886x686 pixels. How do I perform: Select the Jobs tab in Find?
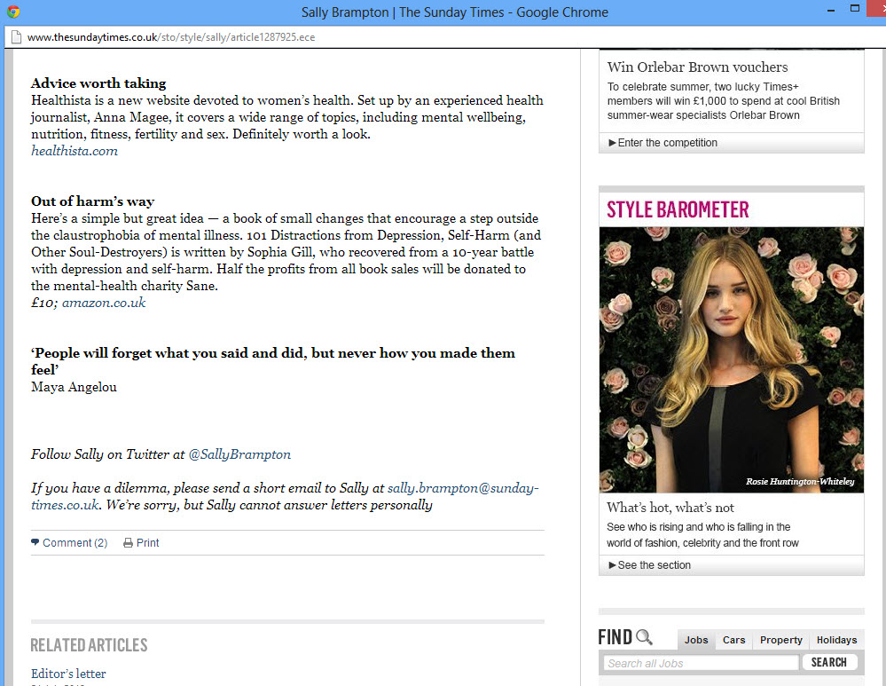pos(696,640)
